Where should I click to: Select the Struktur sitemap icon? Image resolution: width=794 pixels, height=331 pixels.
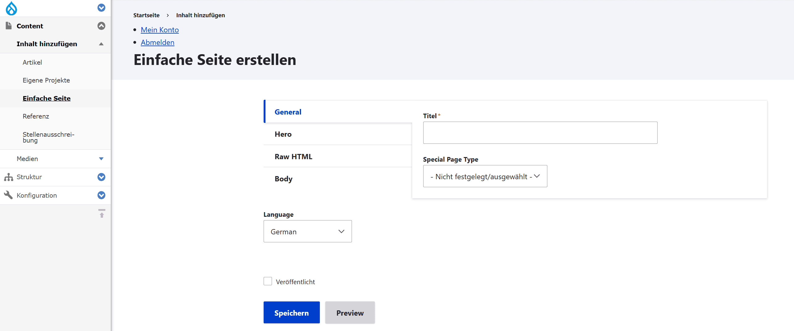coord(8,177)
